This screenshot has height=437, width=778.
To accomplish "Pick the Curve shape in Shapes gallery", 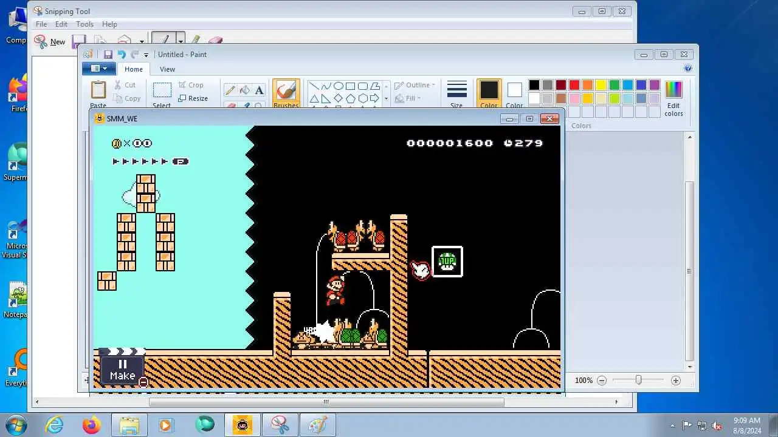I will pyautogui.click(x=326, y=86).
